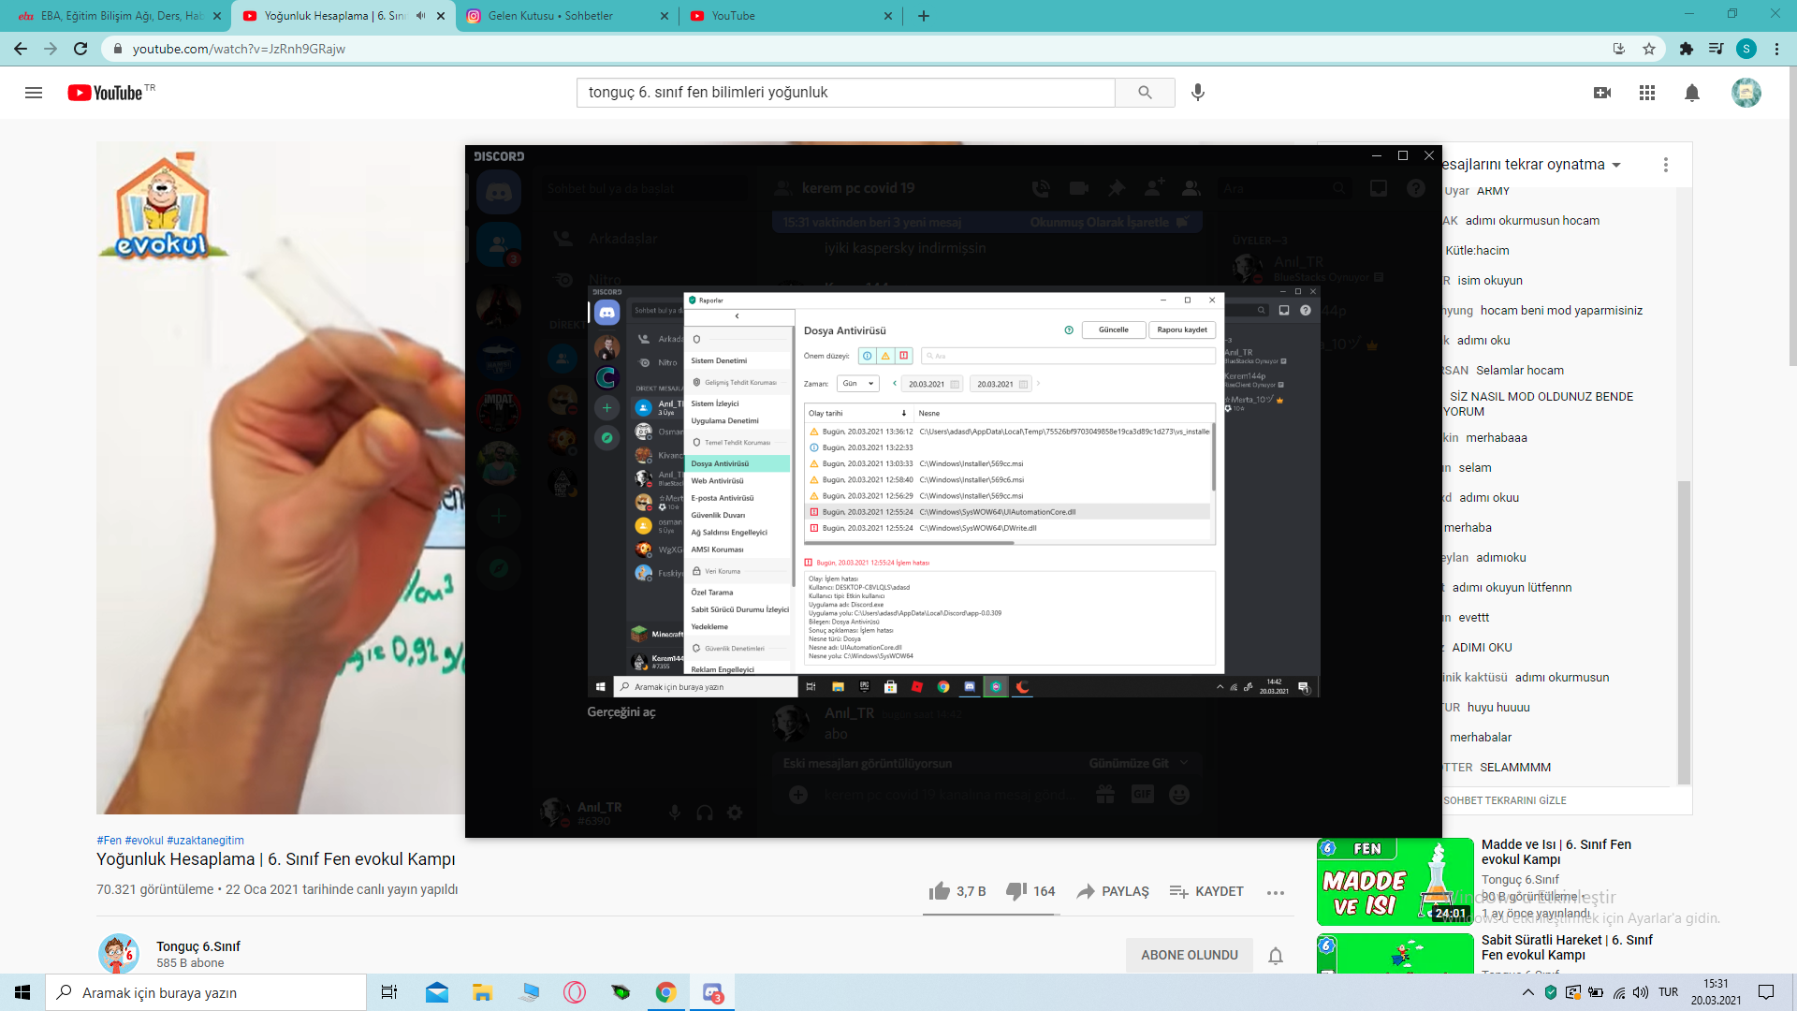The width and height of the screenshot is (1797, 1011).
Task: Show hidden system tray icons chevron
Action: [1528, 992]
